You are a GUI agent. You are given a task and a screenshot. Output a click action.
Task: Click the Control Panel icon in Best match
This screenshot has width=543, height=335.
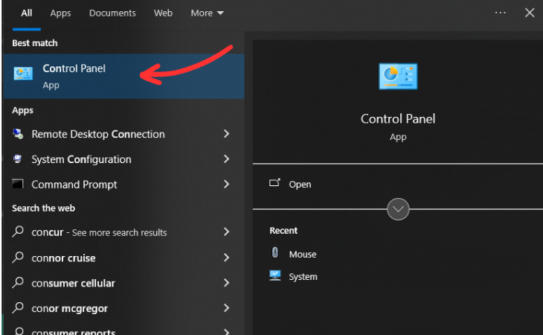pyautogui.click(x=23, y=74)
